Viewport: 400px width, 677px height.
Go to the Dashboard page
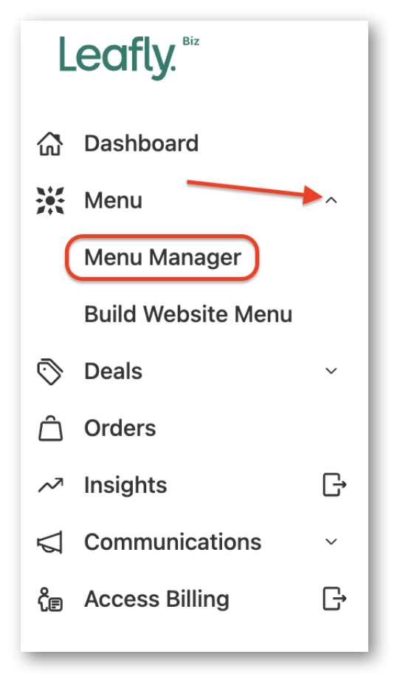pos(142,143)
